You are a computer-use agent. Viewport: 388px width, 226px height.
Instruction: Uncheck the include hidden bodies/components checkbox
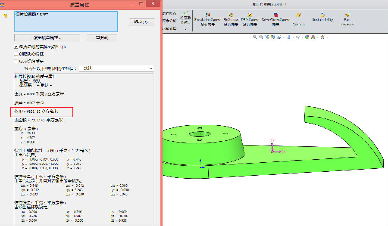coord(16,46)
